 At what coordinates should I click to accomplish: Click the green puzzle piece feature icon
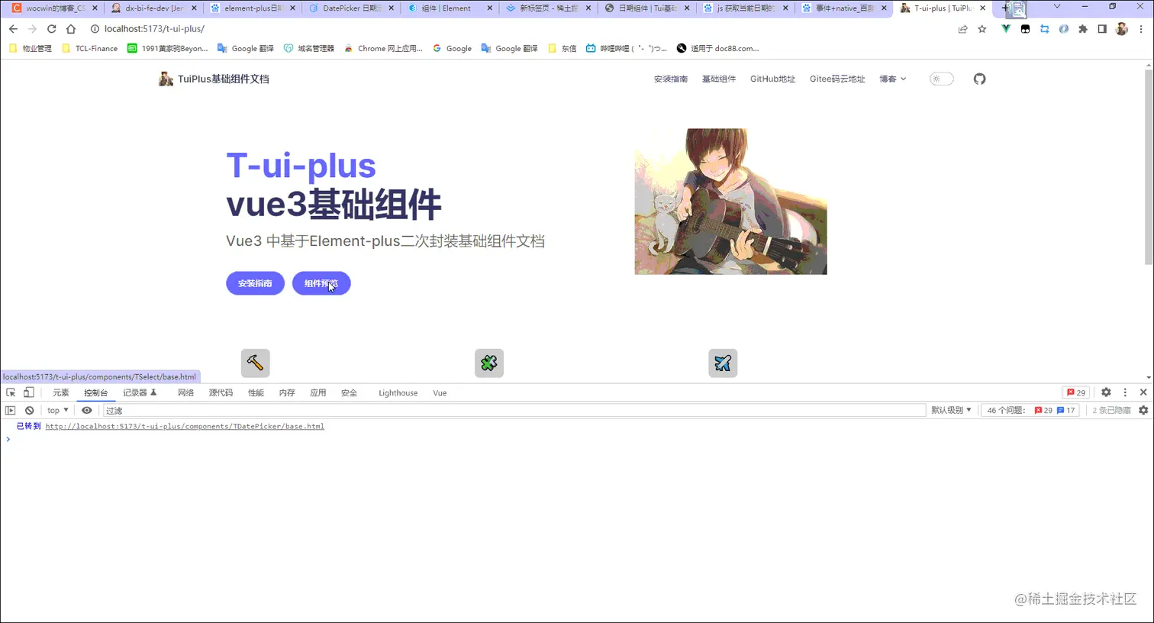pyautogui.click(x=488, y=363)
